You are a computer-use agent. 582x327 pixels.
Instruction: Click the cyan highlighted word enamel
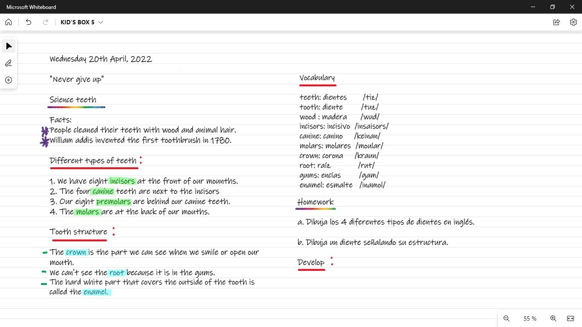[x=96, y=292]
